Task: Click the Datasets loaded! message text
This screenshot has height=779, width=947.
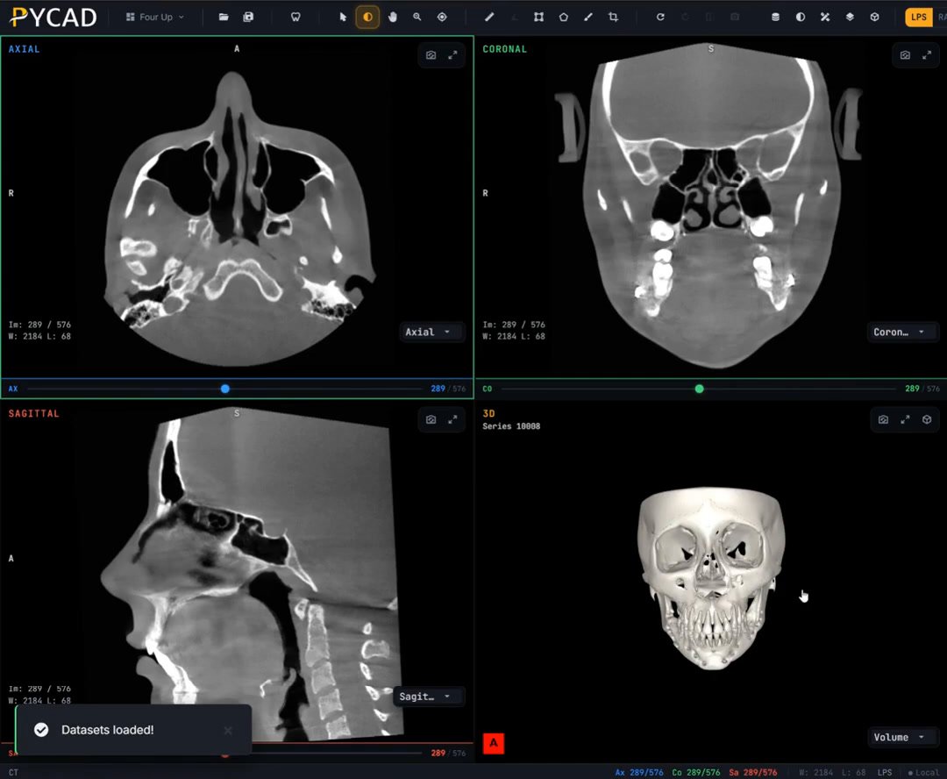Action: pos(108,730)
